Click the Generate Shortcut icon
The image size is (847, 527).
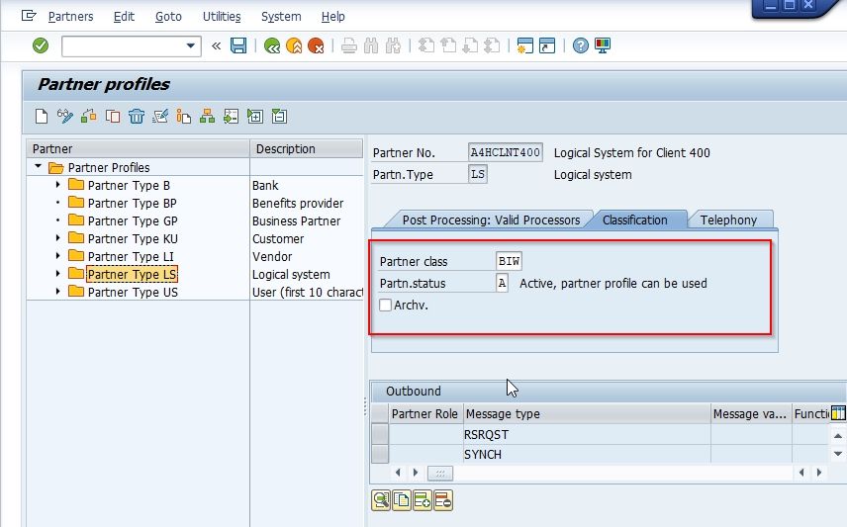[547, 45]
